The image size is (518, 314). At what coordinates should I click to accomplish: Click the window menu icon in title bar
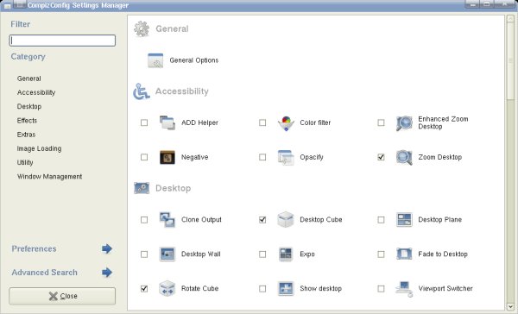coord(7,5)
